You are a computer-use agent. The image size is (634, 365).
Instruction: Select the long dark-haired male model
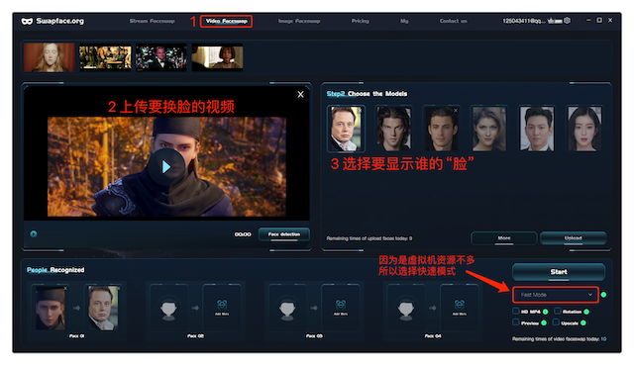(x=393, y=129)
